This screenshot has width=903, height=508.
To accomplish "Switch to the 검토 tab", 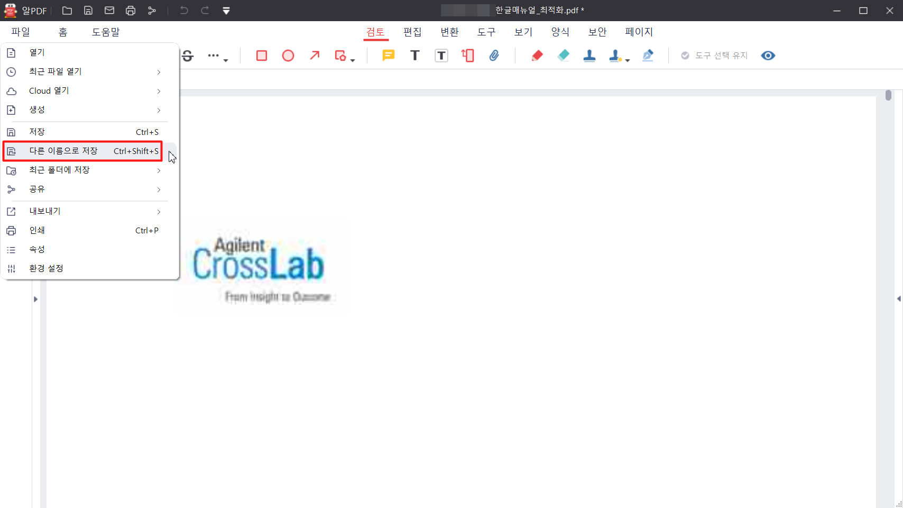I will (376, 32).
